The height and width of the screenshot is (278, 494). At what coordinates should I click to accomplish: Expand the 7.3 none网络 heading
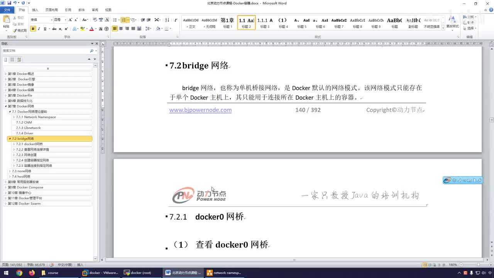point(10,171)
